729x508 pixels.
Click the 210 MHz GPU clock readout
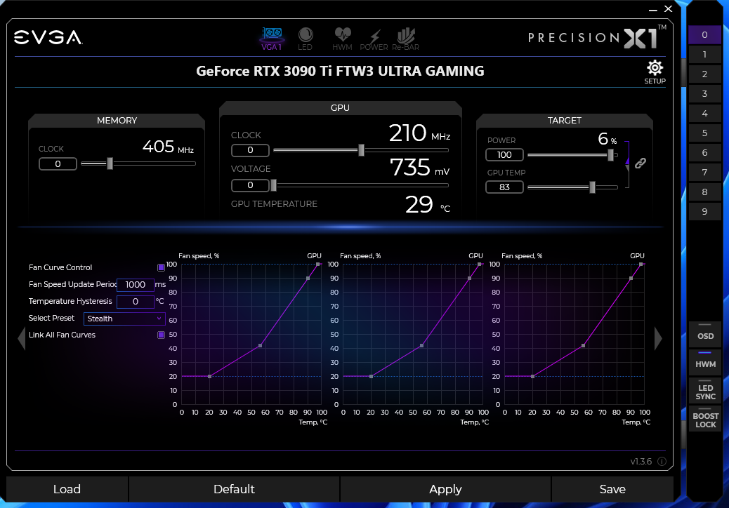[419, 133]
